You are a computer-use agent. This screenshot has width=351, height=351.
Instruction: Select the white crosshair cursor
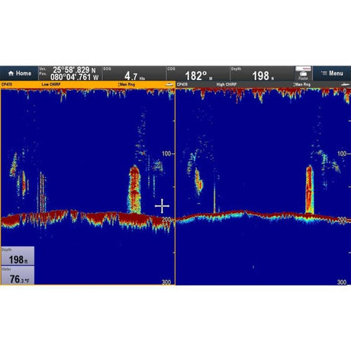pyautogui.click(x=162, y=206)
